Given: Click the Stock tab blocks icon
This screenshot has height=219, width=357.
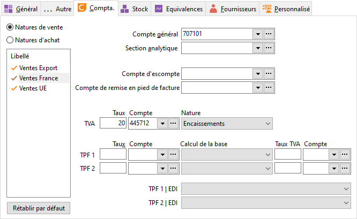Looking at the screenshot, I should coord(124,9).
